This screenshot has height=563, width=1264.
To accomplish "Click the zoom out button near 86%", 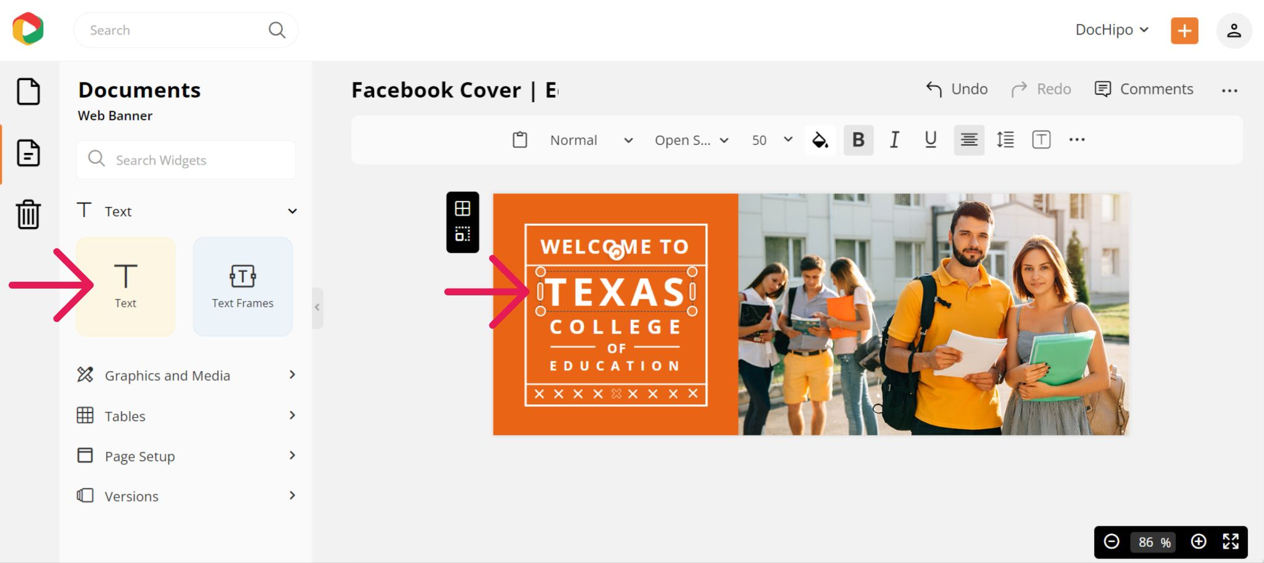I will tap(1112, 542).
